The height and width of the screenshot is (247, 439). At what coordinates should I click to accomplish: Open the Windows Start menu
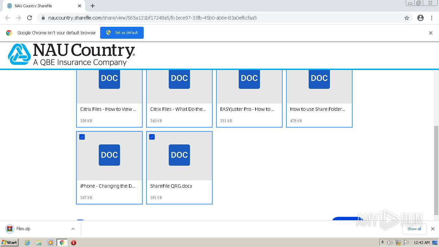click(x=10, y=242)
